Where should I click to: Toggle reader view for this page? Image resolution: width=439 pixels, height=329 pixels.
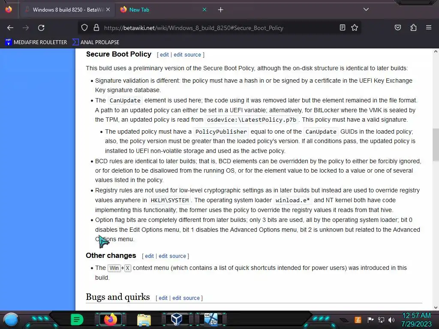[342, 28]
